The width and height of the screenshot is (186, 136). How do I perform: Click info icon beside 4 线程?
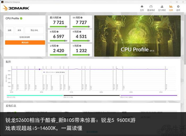click(80, 32)
